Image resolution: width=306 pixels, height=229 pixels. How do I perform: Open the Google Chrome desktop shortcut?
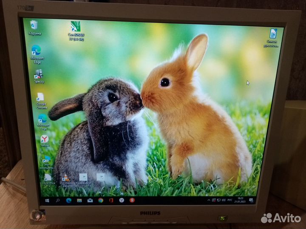tap(41, 101)
